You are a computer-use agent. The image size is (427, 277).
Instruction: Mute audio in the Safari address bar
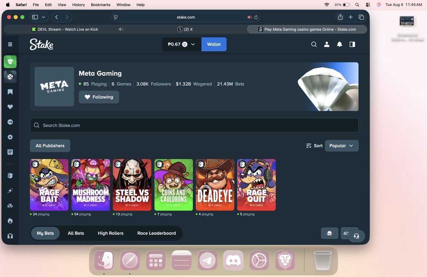pyautogui.click(x=249, y=17)
